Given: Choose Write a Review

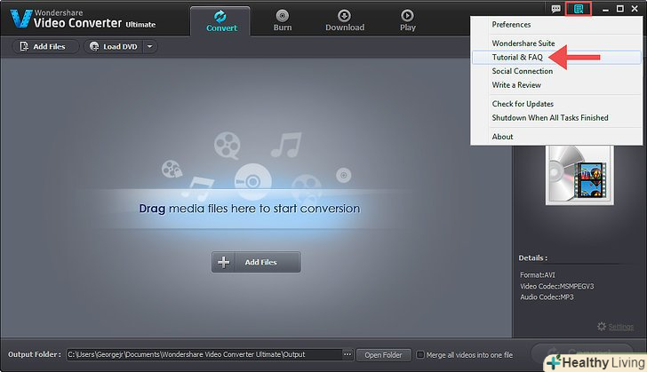Looking at the screenshot, I should click(516, 85).
